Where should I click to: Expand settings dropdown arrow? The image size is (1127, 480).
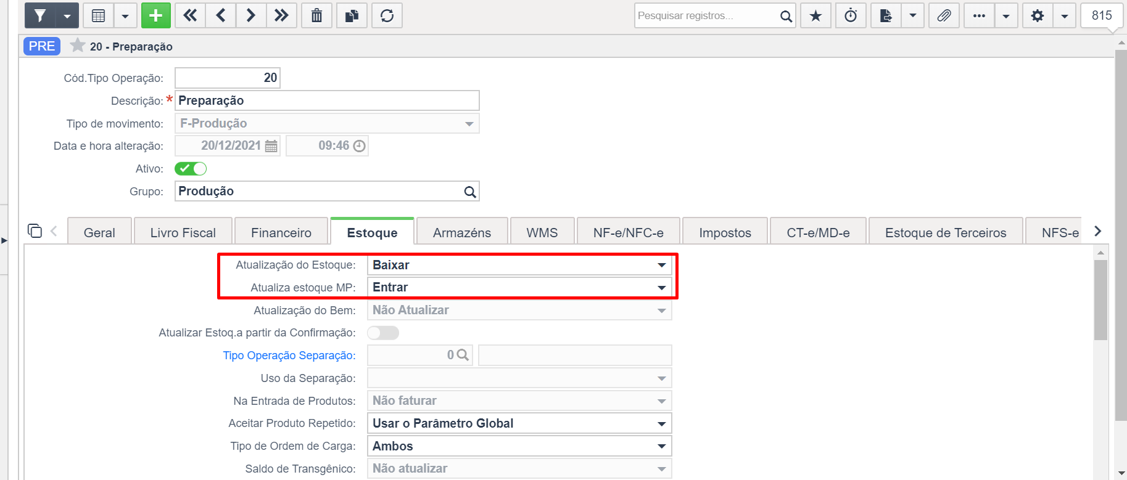point(1065,15)
